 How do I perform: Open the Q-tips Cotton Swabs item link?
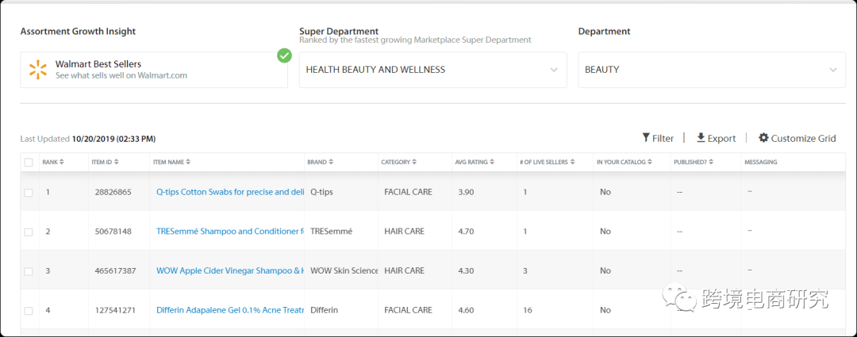pos(230,192)
